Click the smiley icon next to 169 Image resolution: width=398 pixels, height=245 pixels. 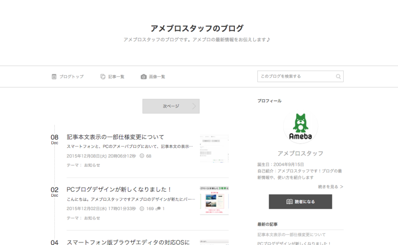click(142, 209)
